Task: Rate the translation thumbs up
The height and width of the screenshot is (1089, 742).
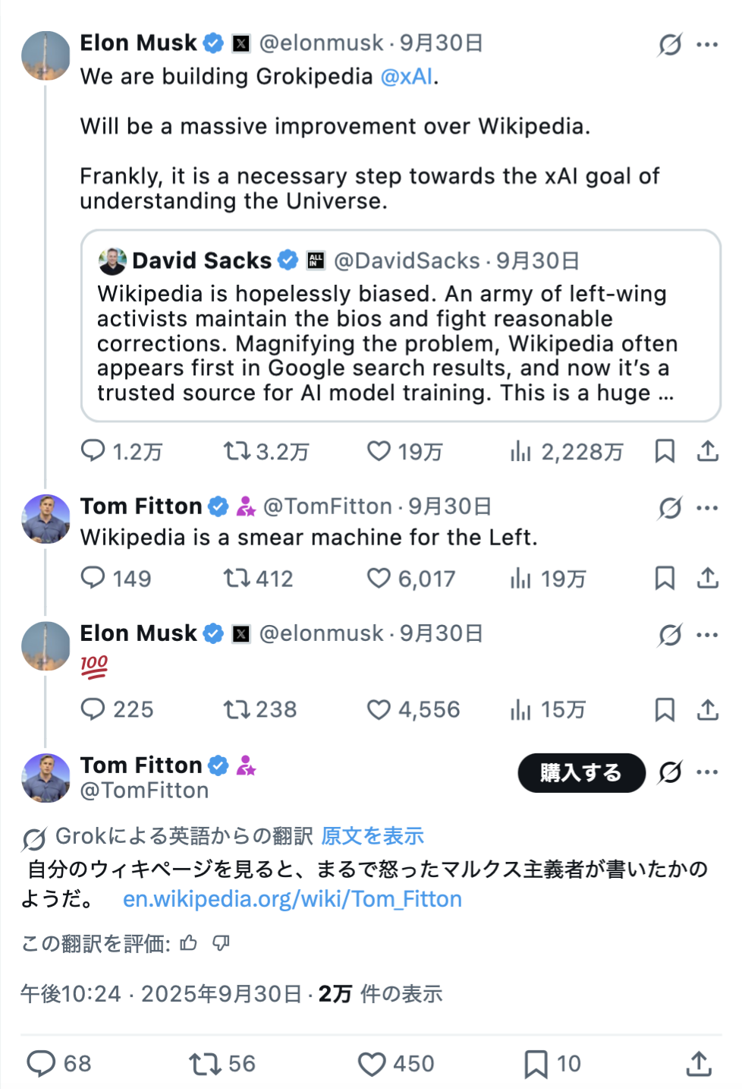Action: [188, 943]
